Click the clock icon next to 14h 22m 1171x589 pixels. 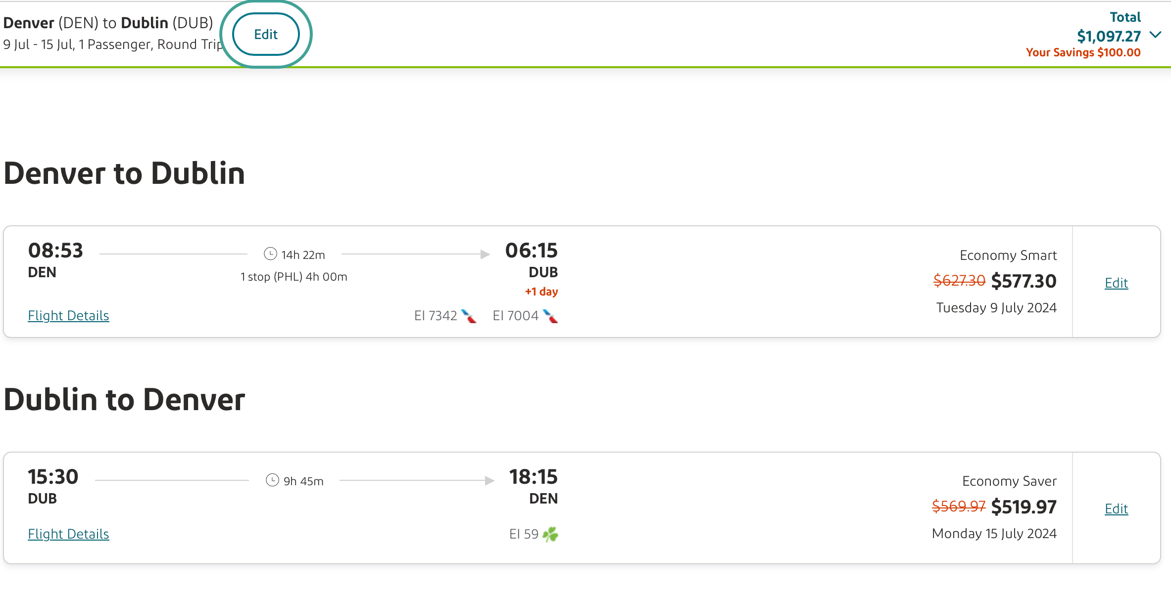pos(270,254)
